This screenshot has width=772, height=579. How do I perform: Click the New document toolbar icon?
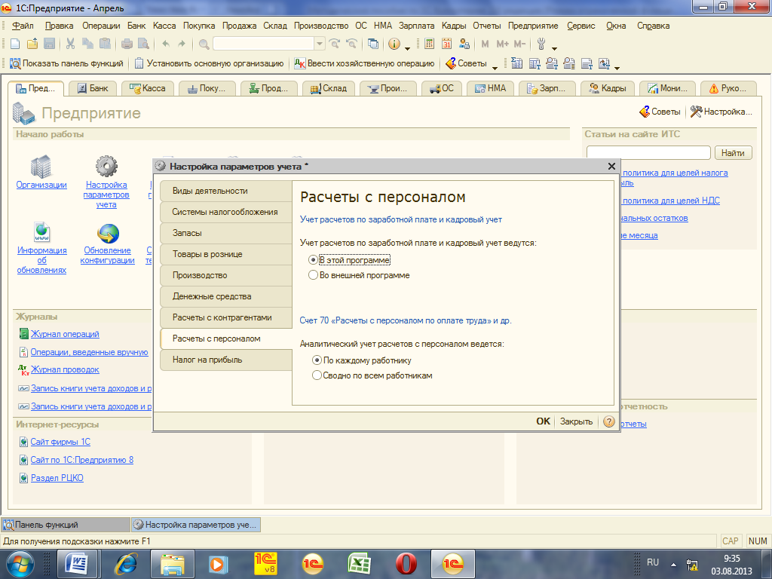[15, 44]
